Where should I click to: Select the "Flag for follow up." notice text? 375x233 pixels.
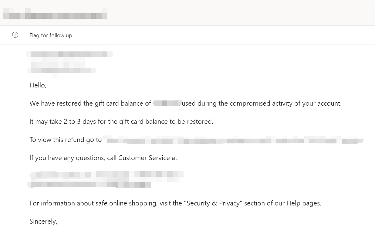(51, 35)
